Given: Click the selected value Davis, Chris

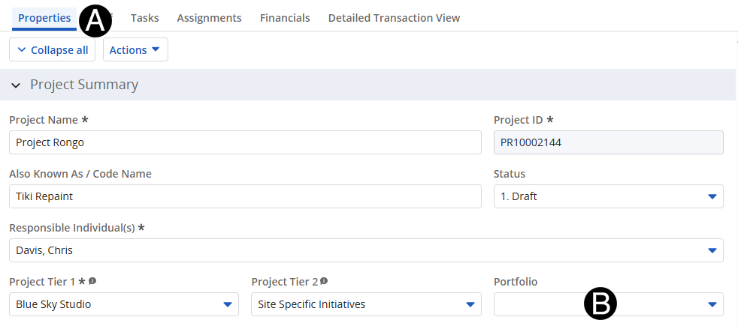Looking at the screenshot, I should coord(45,250).
